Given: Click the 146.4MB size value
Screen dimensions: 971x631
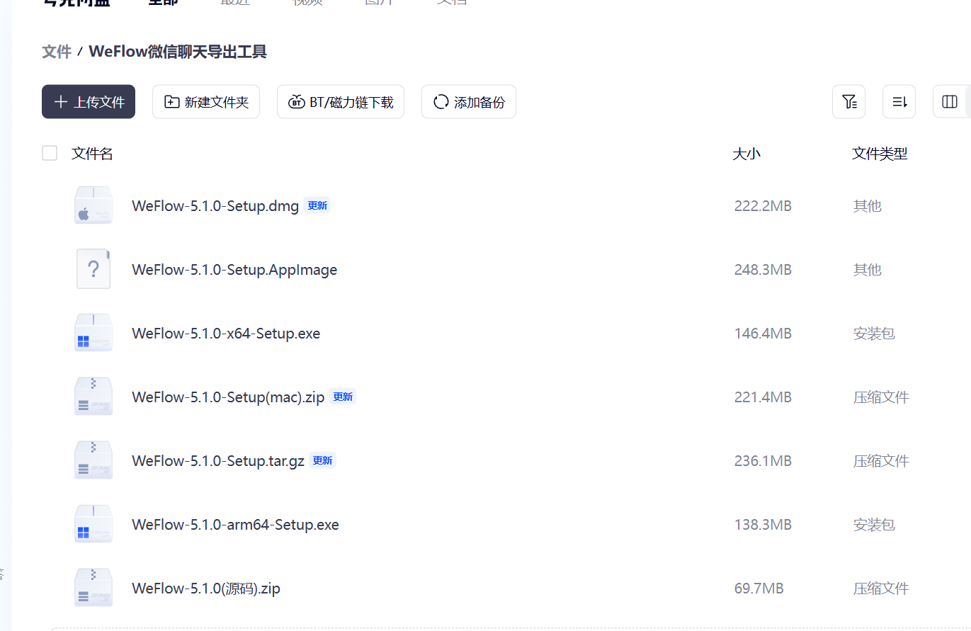Looking at the screenshot, I should [x=763, y=334].
